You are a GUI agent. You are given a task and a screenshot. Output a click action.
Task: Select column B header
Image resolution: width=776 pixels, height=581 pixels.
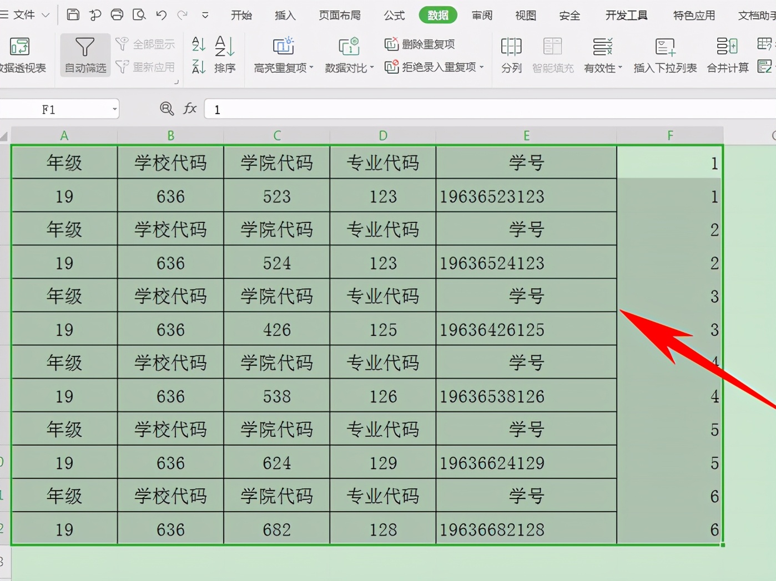coord(170,136)
